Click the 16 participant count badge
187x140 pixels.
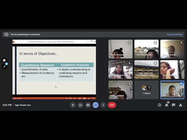(x=168, y=102)
